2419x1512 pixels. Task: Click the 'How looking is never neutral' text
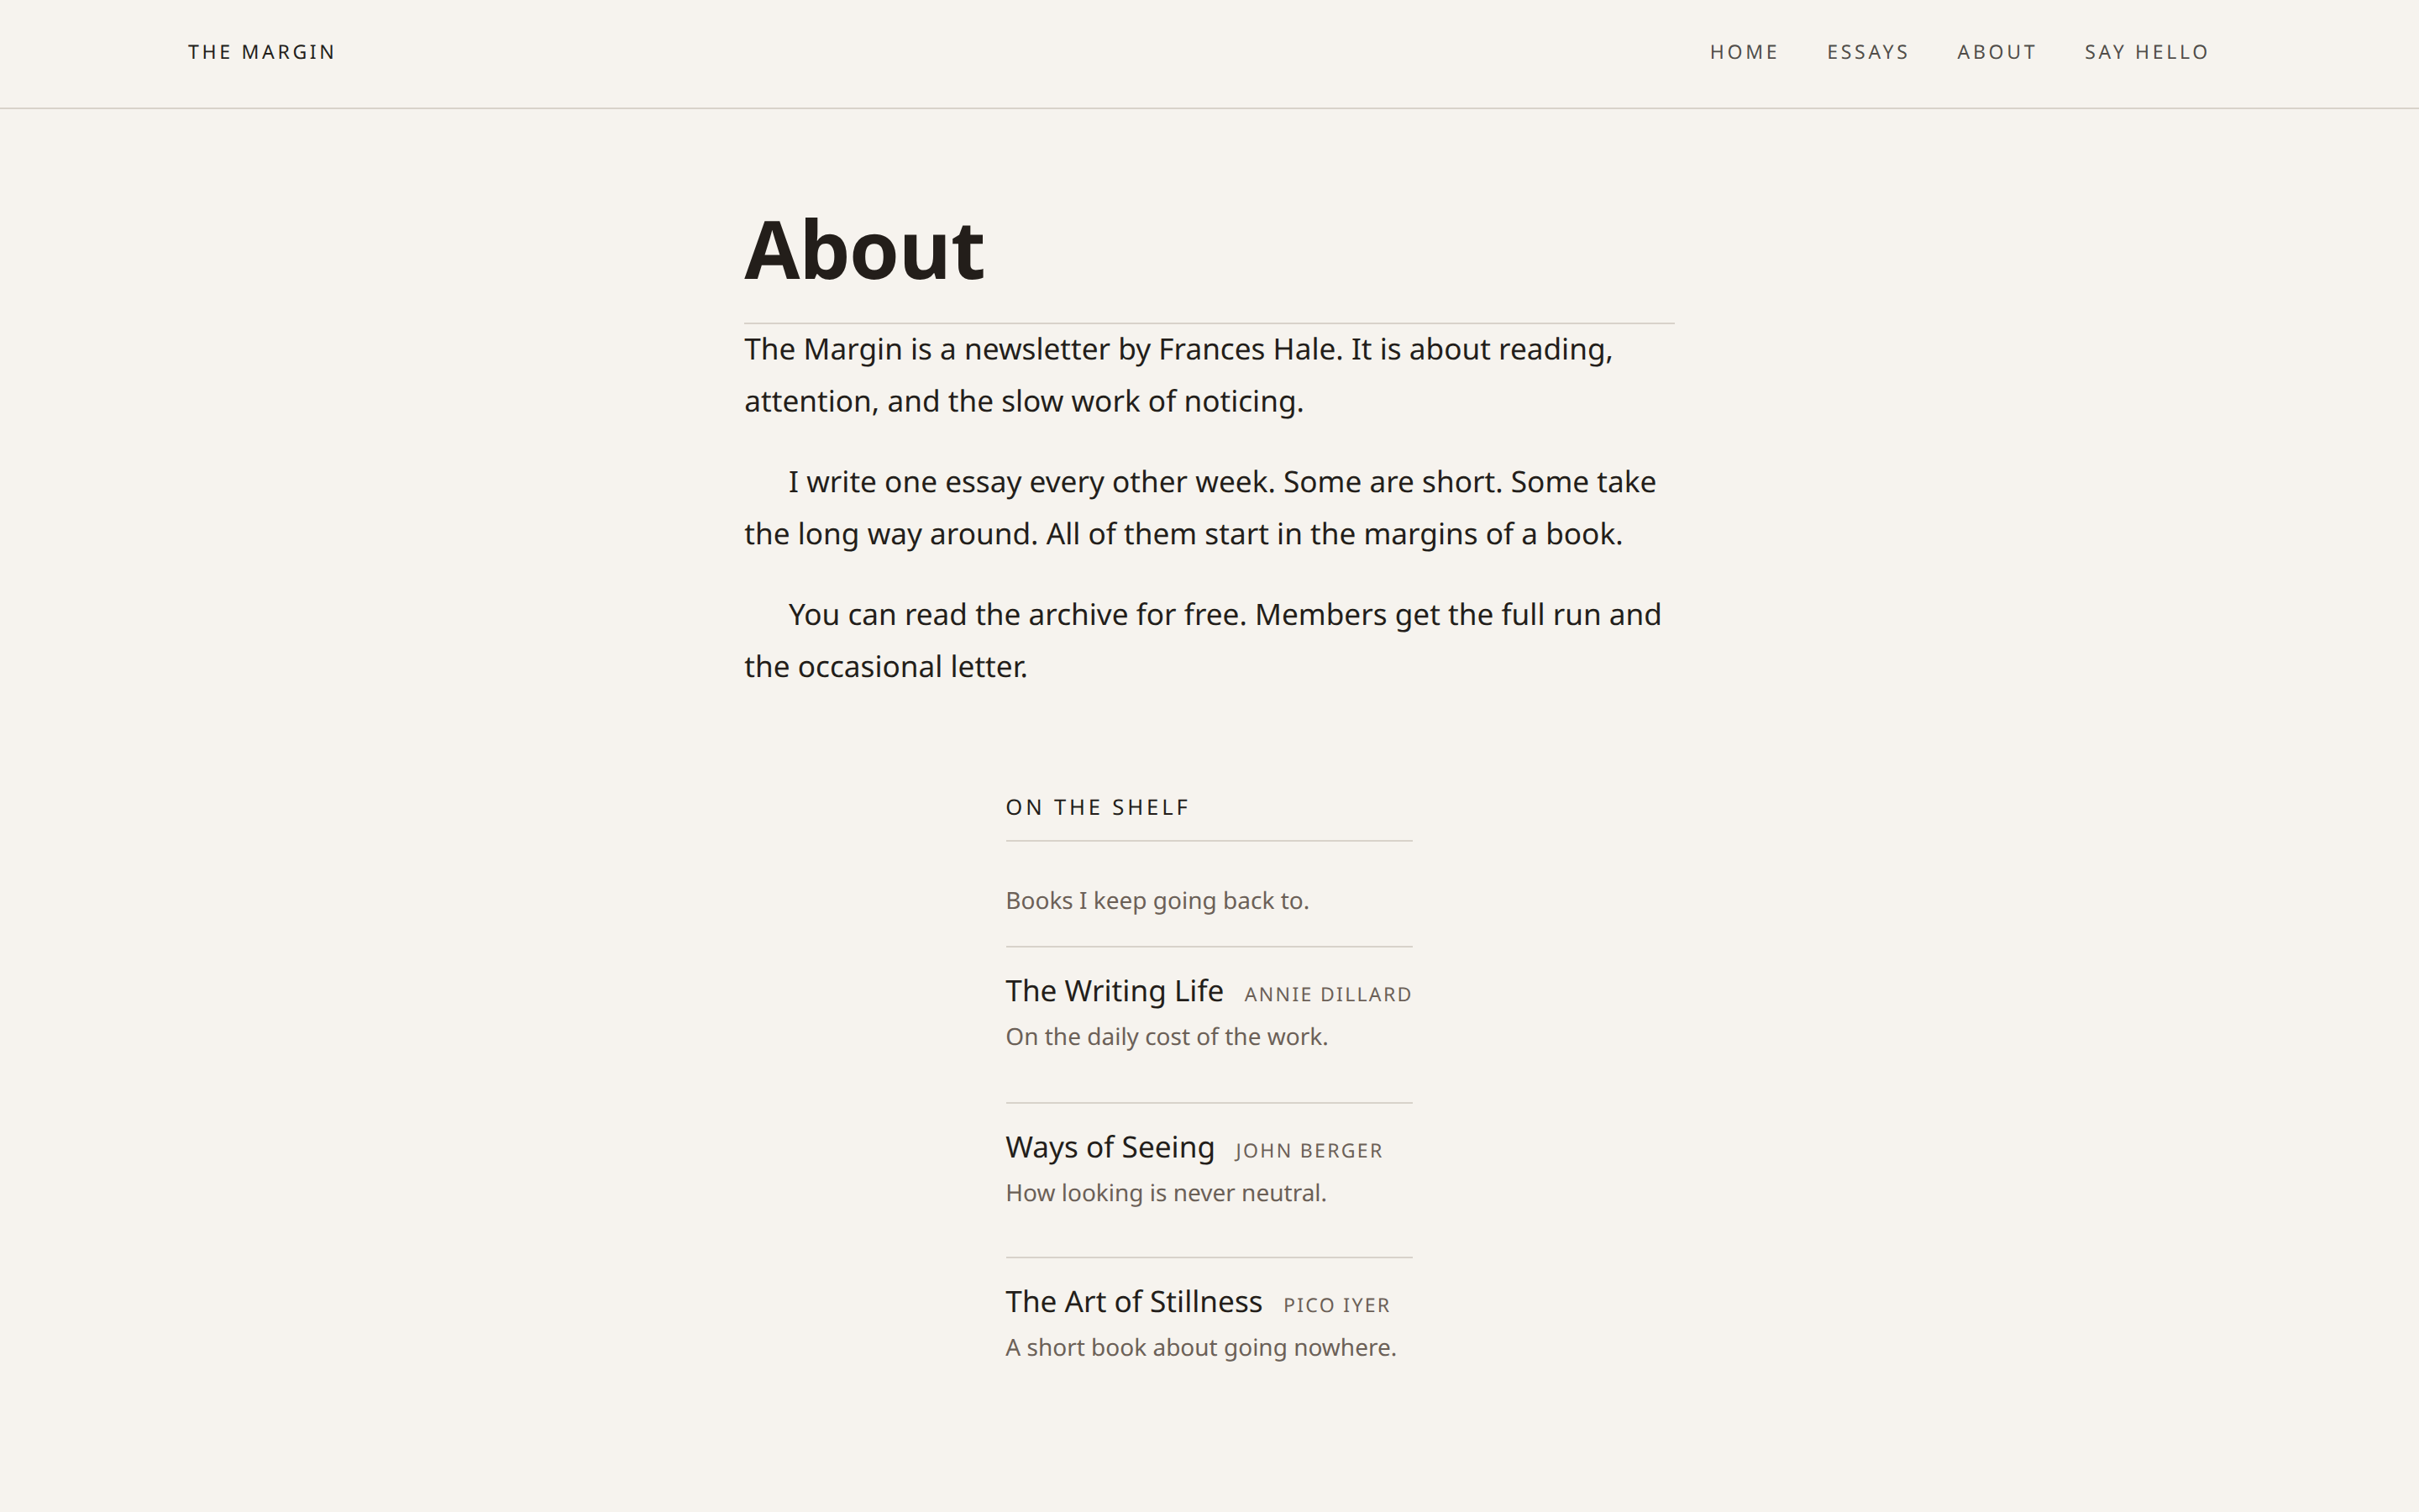1166,1193
